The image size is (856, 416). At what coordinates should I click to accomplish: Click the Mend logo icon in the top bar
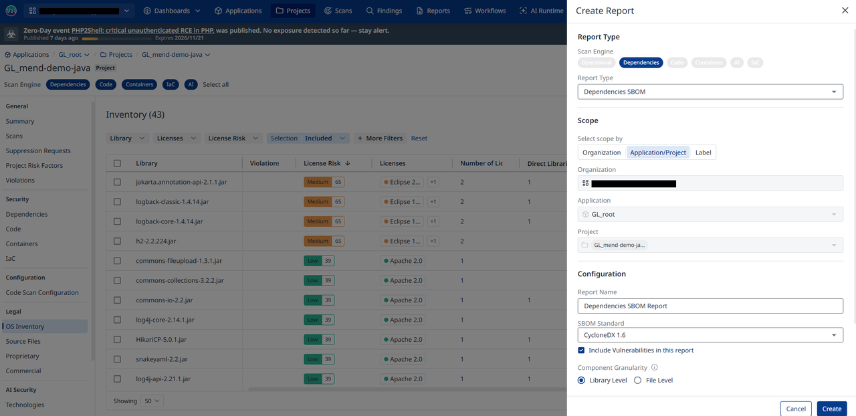[11, 11]
